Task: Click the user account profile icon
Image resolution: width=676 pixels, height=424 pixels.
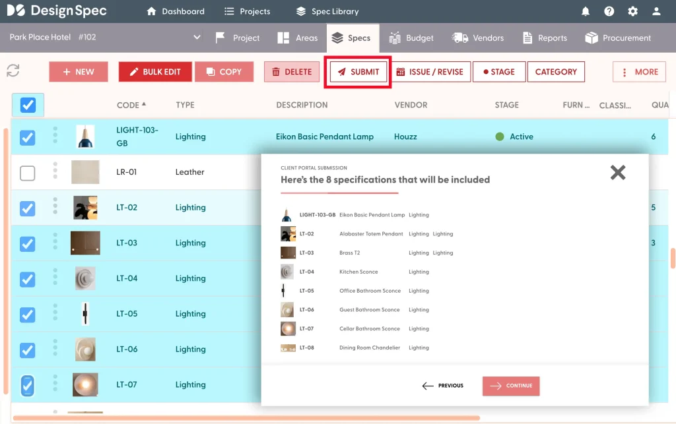Action: coord(656,11)
